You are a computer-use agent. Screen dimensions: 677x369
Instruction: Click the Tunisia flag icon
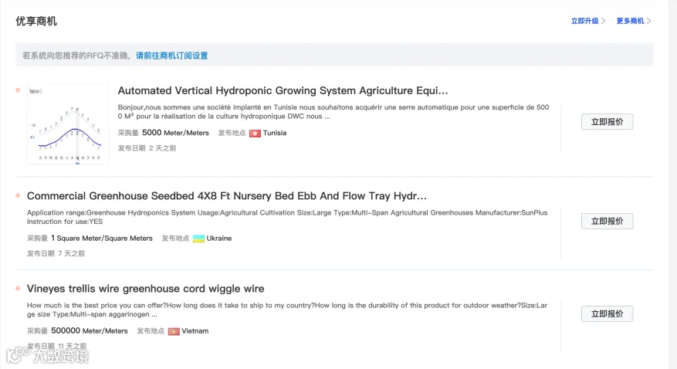click(x=255, y=134)
